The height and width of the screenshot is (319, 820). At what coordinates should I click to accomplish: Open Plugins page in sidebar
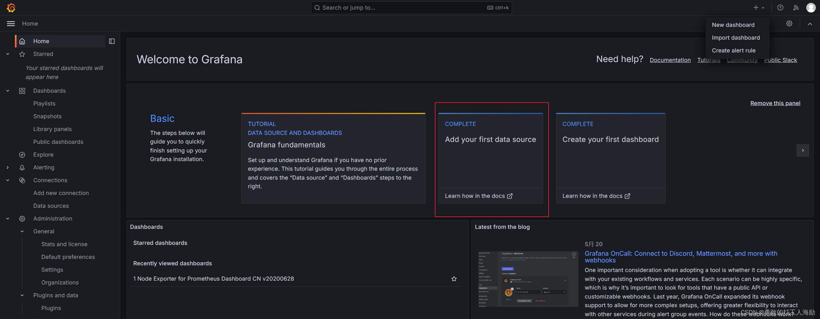[51, 308]
